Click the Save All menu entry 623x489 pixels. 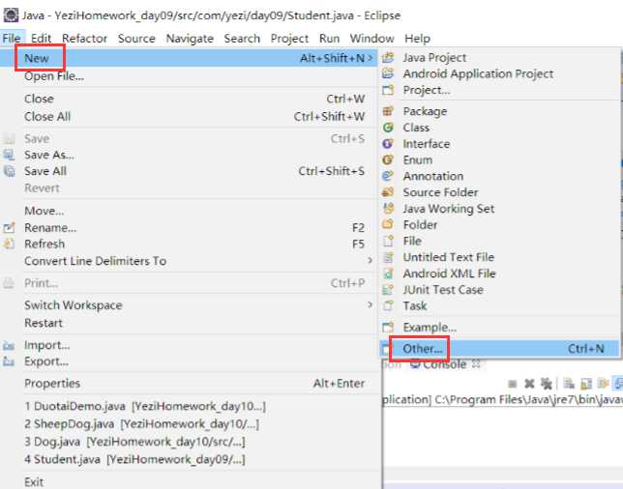click(x=189, y=171)
